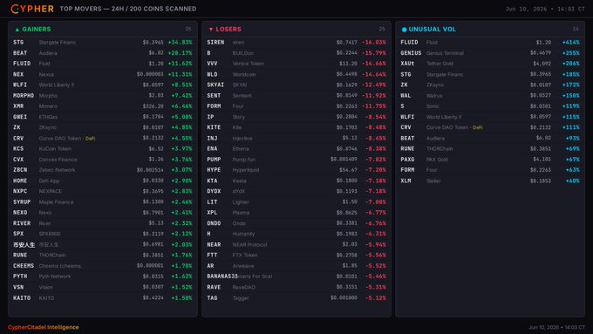
Task: Click the FTT FTX Token ticker
Action: (x=212, y=256)
